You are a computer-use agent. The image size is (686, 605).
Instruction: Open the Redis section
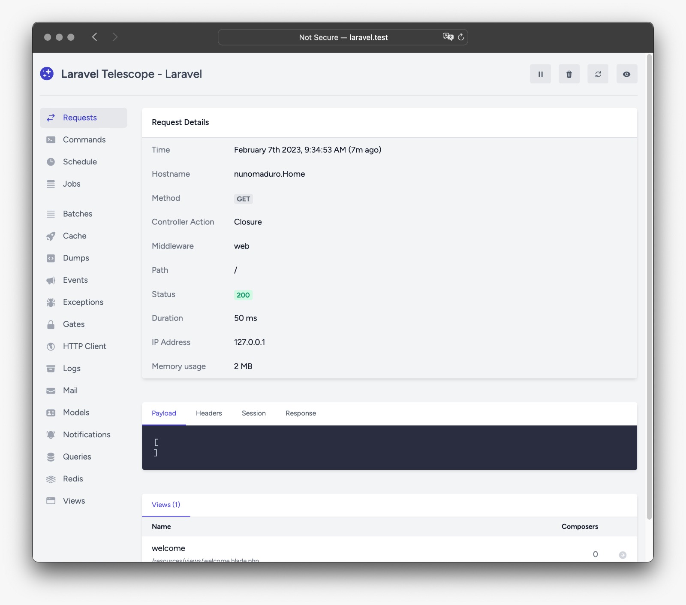73,479
